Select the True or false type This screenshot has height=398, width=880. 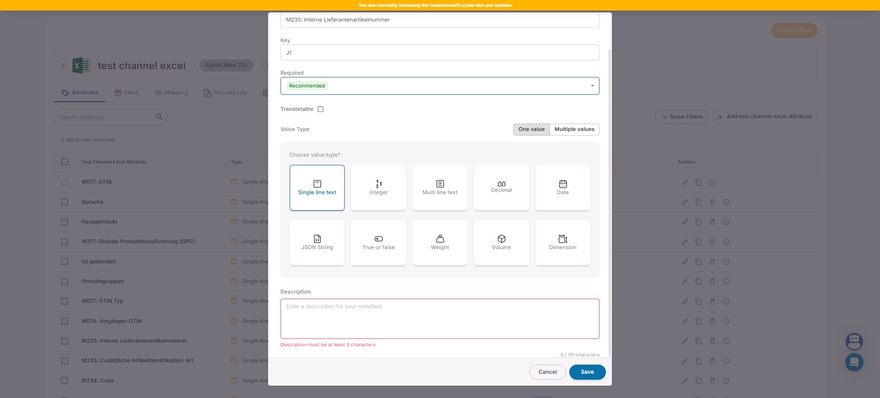[378, 243]
